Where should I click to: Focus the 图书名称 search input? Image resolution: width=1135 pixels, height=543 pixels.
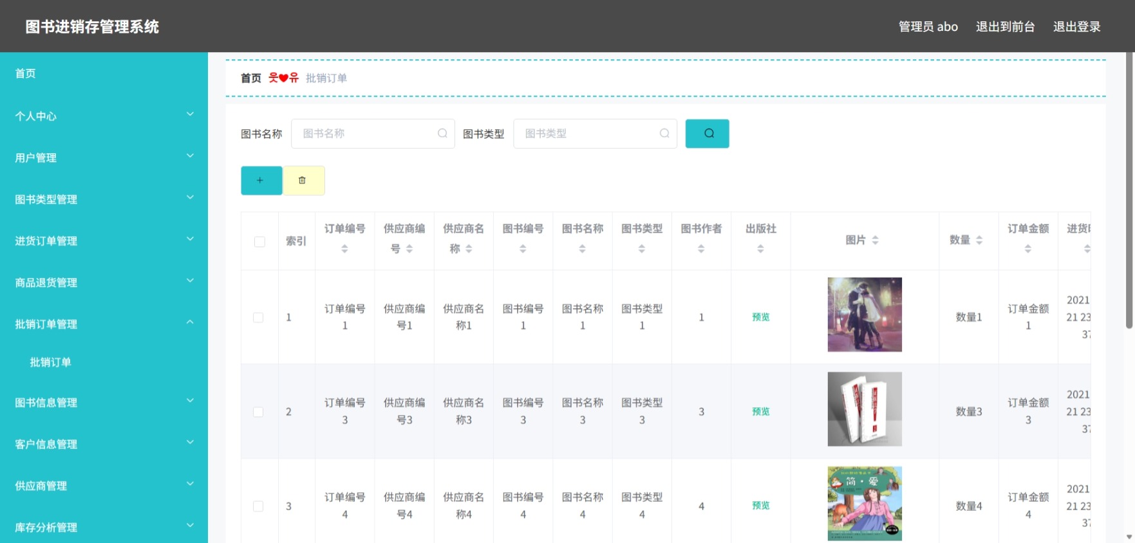point(373,133)
